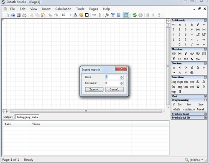Insert the log function

[x=173, y=82]
